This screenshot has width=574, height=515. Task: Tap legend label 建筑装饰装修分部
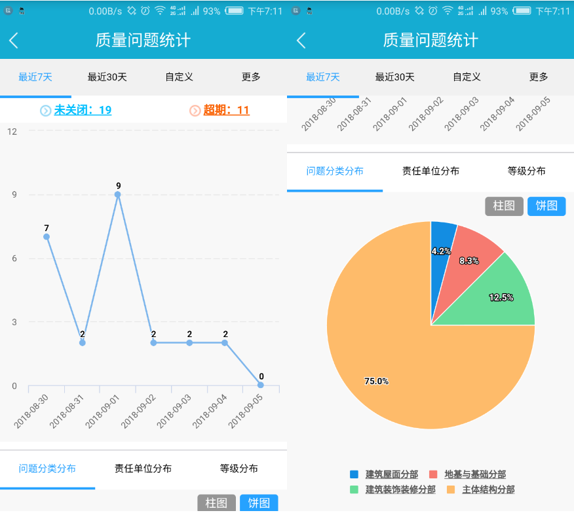pos(400,489)
